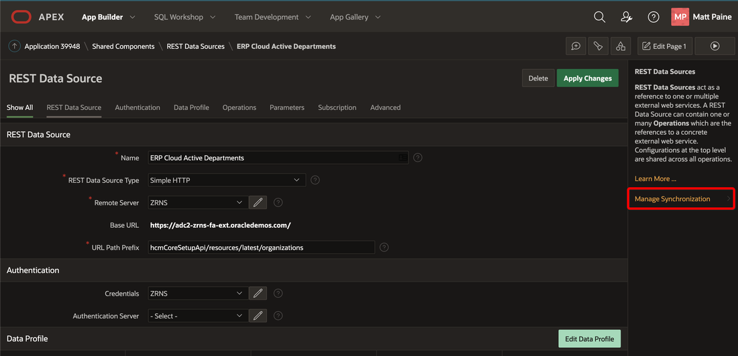Switch to the Advanced tab
Image resolution: width=738 pixels, height=356 pixels.
tap(386, 107)
